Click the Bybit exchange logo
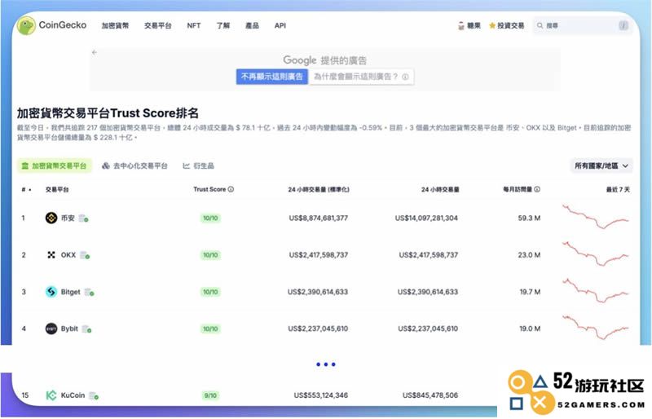Viewport: 652px width, 419px height. 51,329
